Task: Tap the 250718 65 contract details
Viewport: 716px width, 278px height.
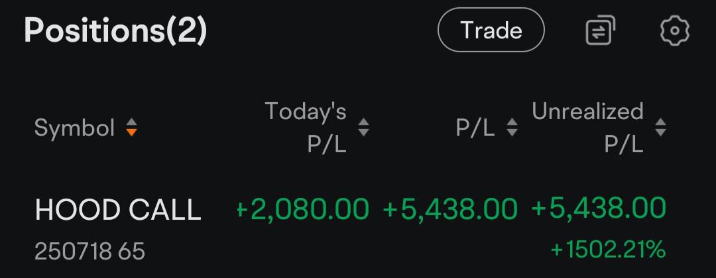Action: pos(89,251)
